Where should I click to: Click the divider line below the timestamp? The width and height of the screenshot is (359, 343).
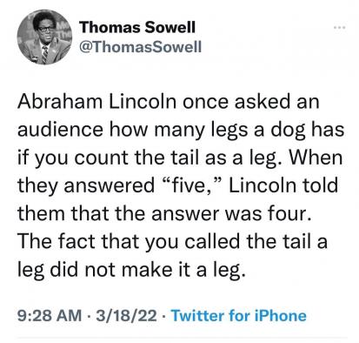pos(181,338)
